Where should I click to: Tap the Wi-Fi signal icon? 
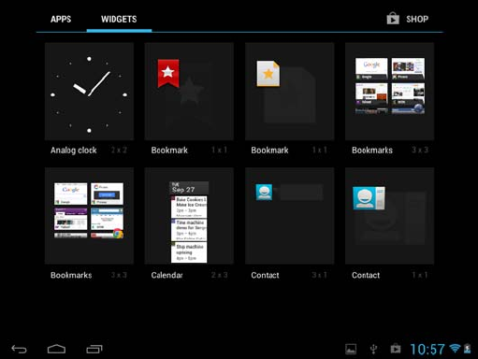click(455, 348)
